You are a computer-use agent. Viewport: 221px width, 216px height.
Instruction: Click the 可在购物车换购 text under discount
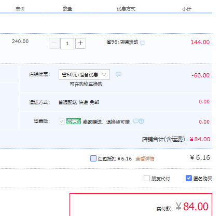pyautogui.click(x=86, y=84)
